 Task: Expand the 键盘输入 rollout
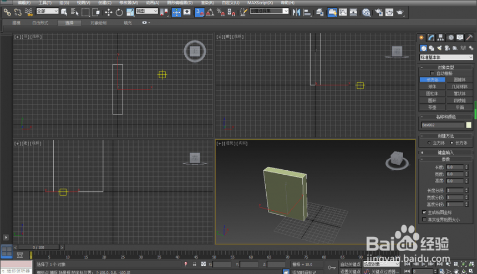coord(446,153)
